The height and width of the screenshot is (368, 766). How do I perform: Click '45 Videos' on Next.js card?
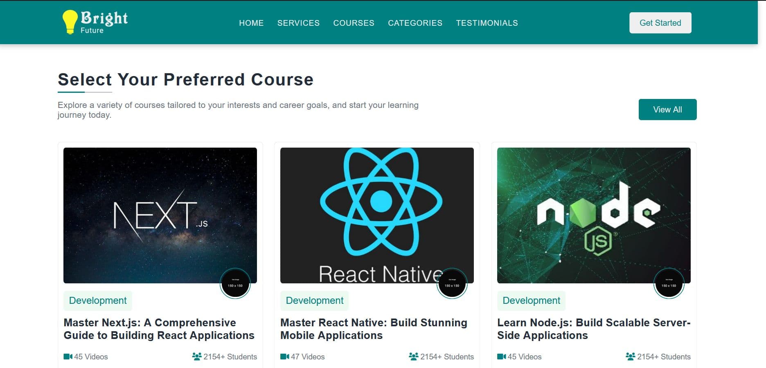coord(91,357)
